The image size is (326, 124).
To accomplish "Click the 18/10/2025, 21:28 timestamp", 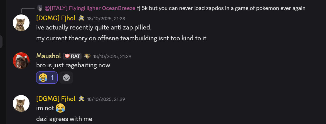I will pos(106,19).
